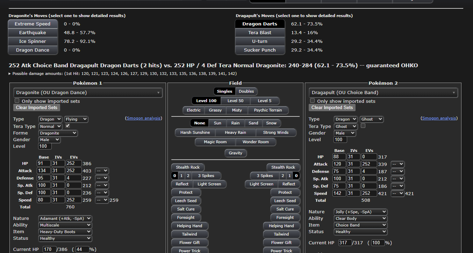Activate Grassy terrain

click(x=215, y=110)
